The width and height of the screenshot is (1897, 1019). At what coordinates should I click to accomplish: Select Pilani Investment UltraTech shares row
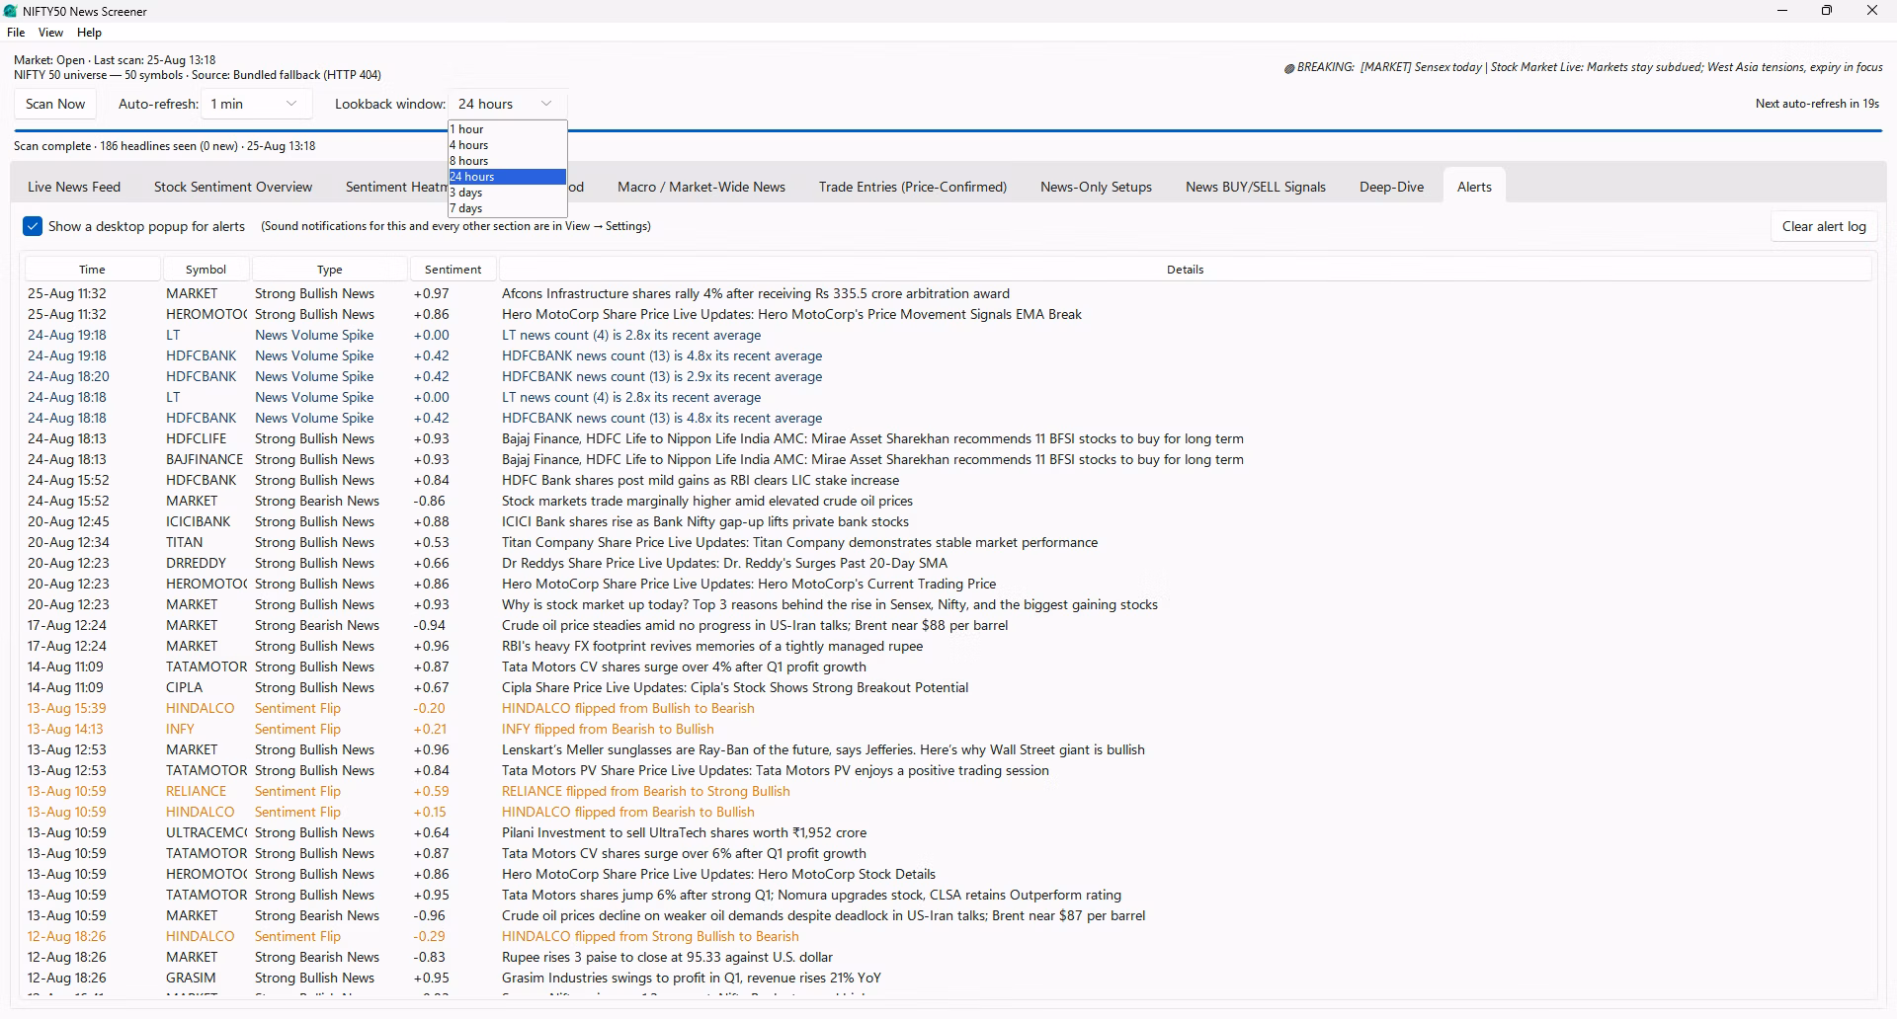tap(948, 832)
